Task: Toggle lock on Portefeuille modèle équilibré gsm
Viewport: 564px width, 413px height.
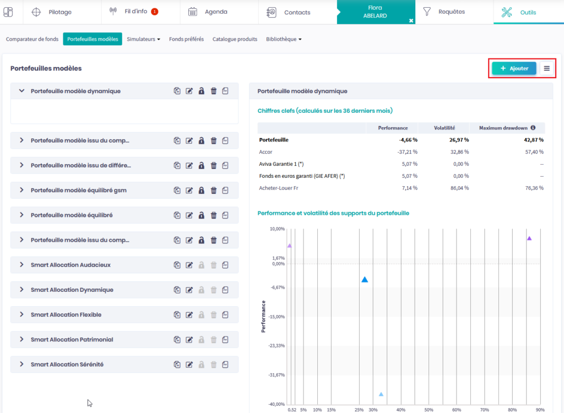Action: [202, 191]
